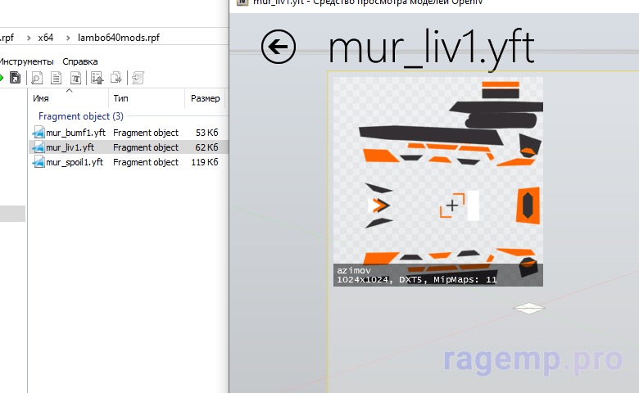
Task: Collapse the Fragment object (3) group
Action: (x=80, y=116)
